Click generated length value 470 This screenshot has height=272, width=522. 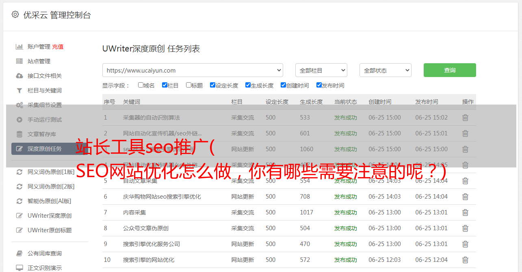(305, 244)
